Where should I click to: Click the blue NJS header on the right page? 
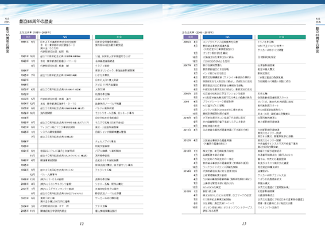tap(227, 37)
